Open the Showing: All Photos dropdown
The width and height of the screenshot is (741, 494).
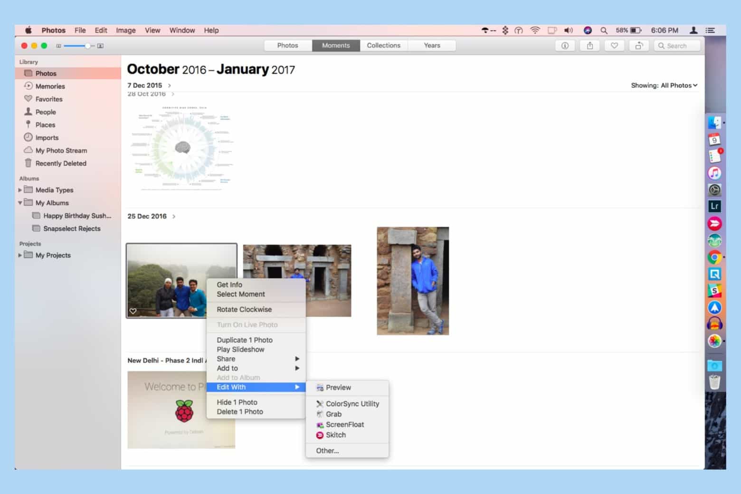tap(664, 85)
